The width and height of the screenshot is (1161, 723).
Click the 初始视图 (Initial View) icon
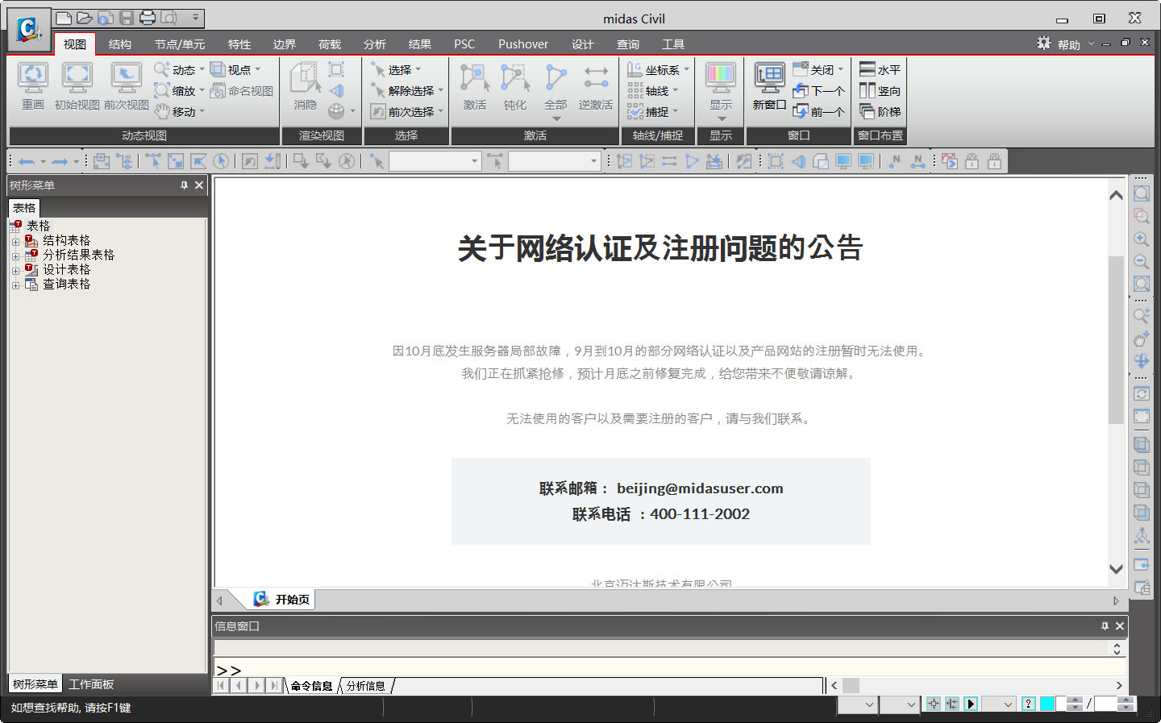pyautogui.click(x=77, y=86)
